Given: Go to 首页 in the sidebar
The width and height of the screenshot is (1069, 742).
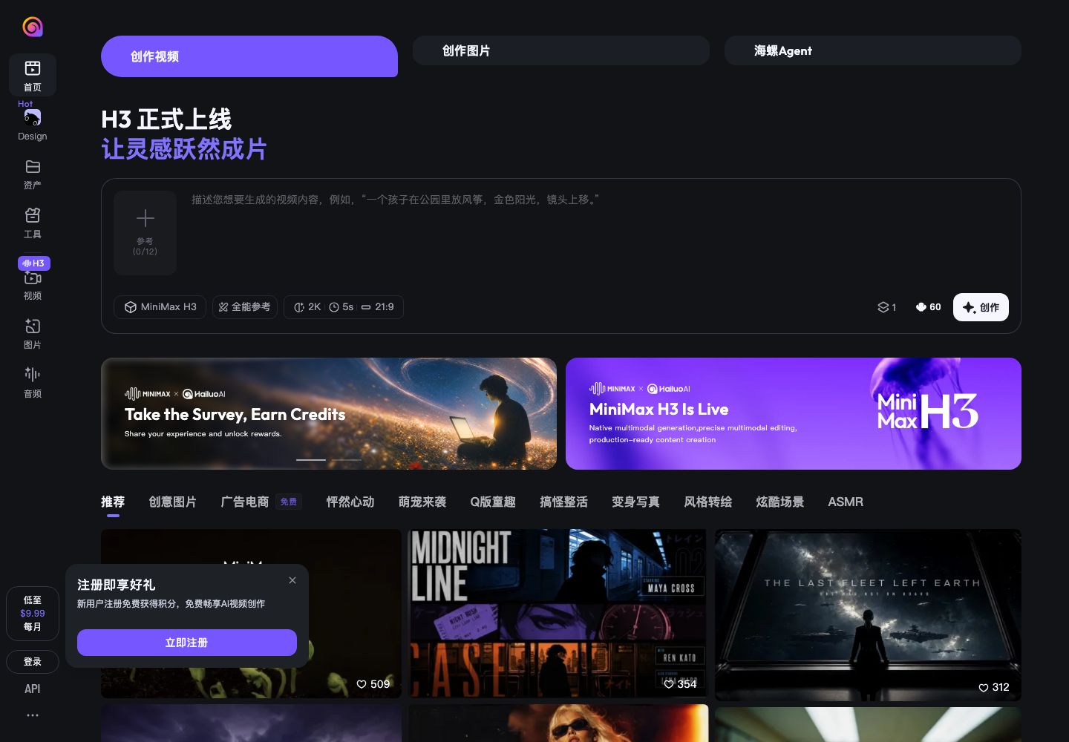Looking at the screenshot, I should click(x=33, y=75).
